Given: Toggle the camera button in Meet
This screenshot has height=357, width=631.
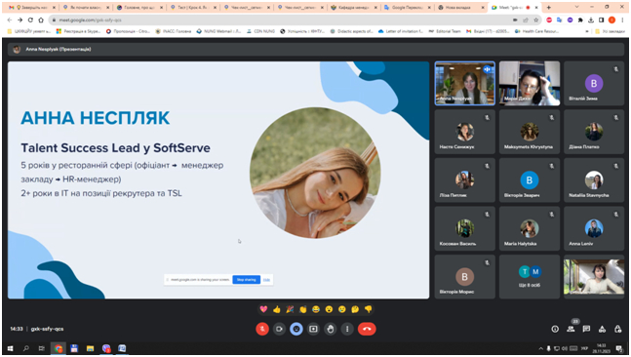Looking at the screenshot, I should pos(279,329).
